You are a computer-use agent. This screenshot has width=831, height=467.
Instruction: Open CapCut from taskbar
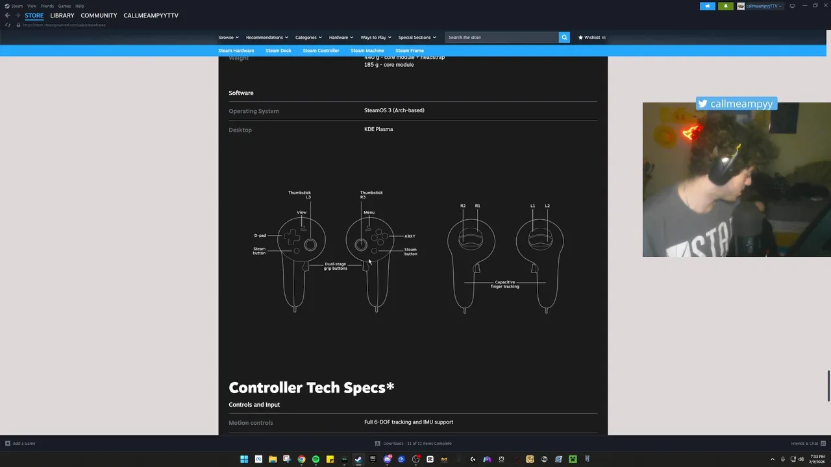(430, 459)
